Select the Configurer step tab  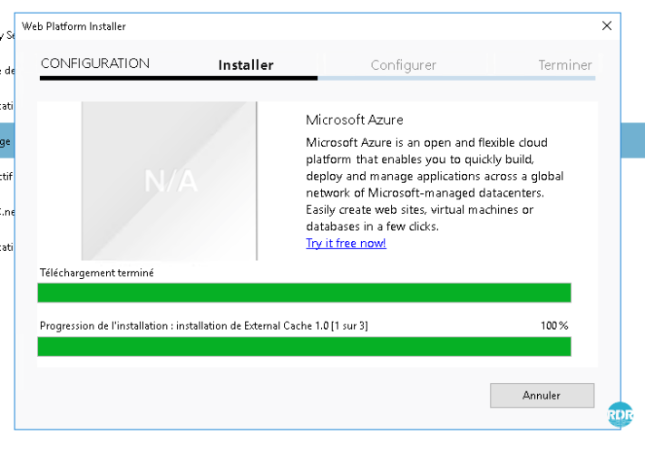(x=403, y=65)
